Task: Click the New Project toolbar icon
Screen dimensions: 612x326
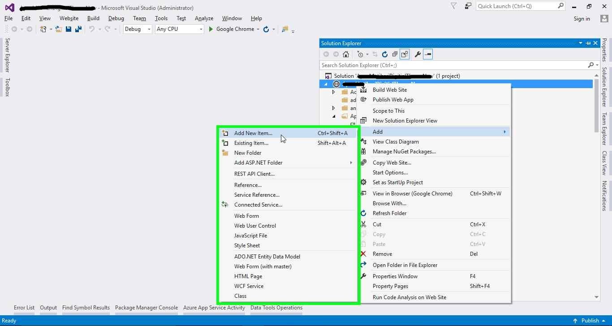Action: [43, 29]
